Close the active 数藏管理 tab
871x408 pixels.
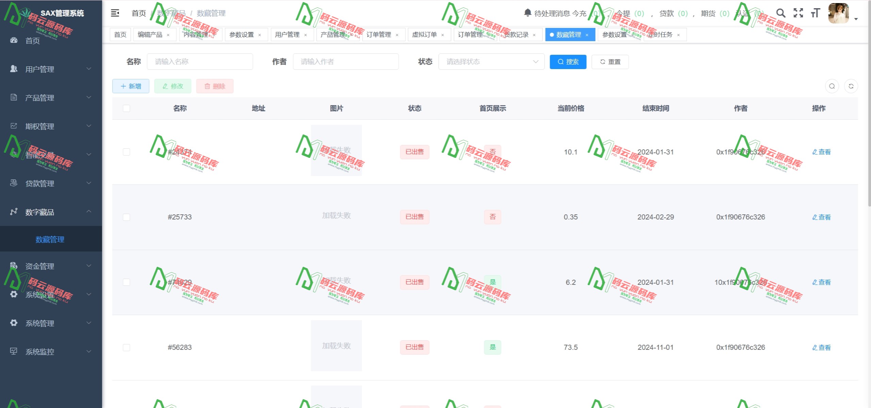[x=587, y=35]
